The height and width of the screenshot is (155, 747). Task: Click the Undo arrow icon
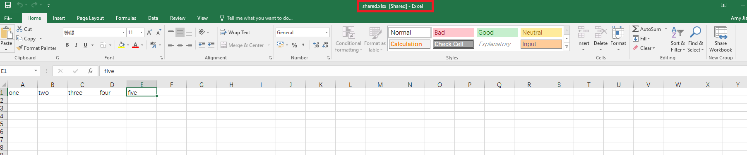click(20, 5)
